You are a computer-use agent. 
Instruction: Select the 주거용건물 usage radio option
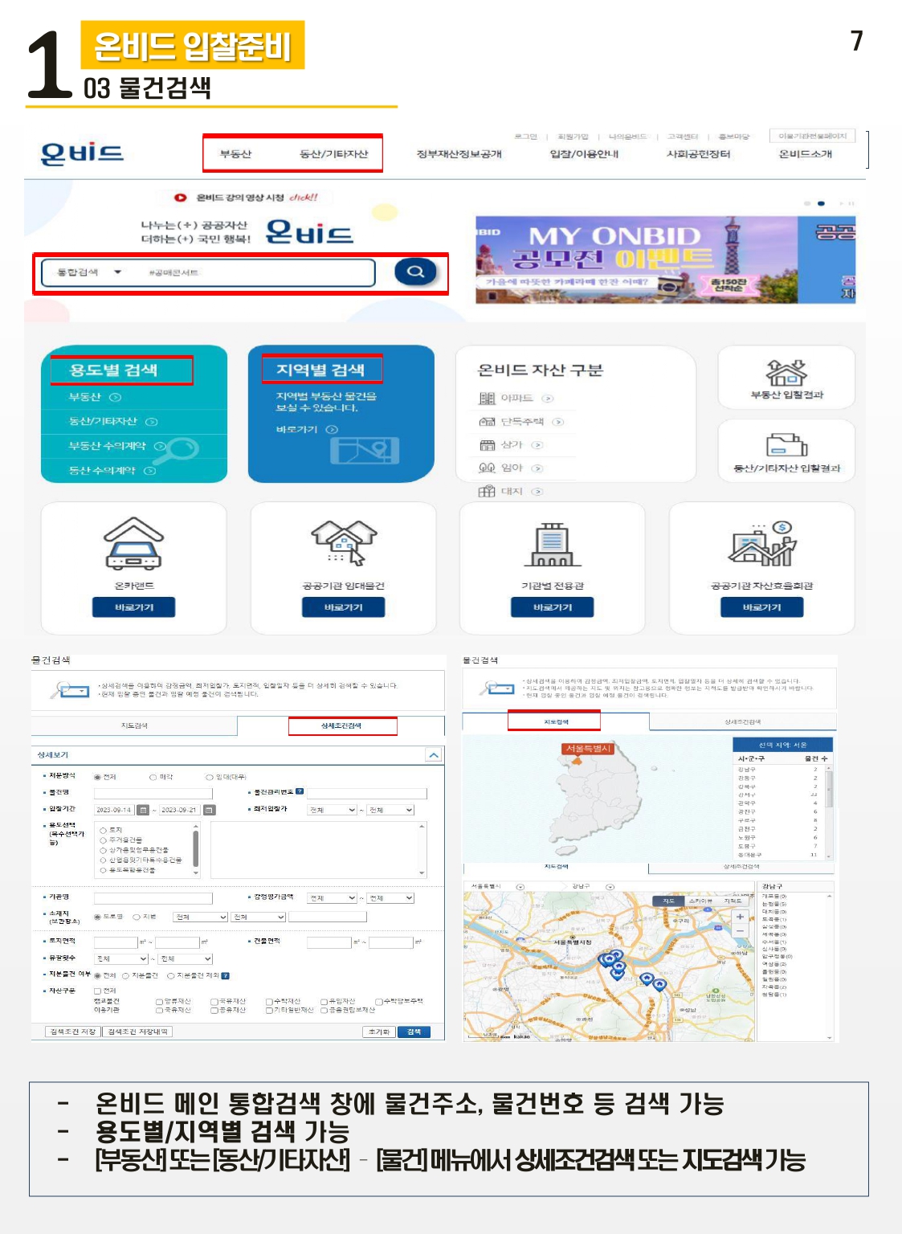pyautogui.click(x=103, y=840)
